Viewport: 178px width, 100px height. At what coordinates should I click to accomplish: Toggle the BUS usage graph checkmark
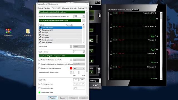pyautogui.click(x=40, y=37)
